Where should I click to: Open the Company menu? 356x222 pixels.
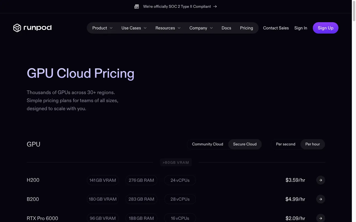201,28
